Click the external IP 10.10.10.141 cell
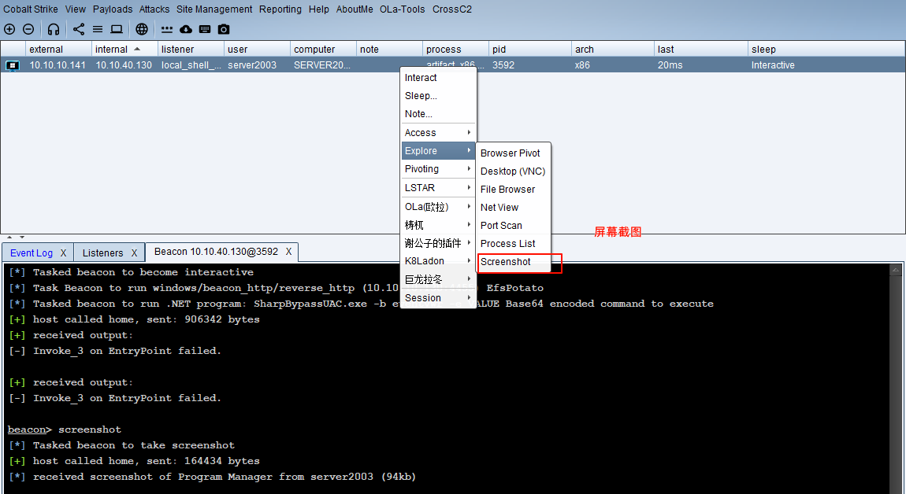 pyautogui.click(x=58, y=65)
